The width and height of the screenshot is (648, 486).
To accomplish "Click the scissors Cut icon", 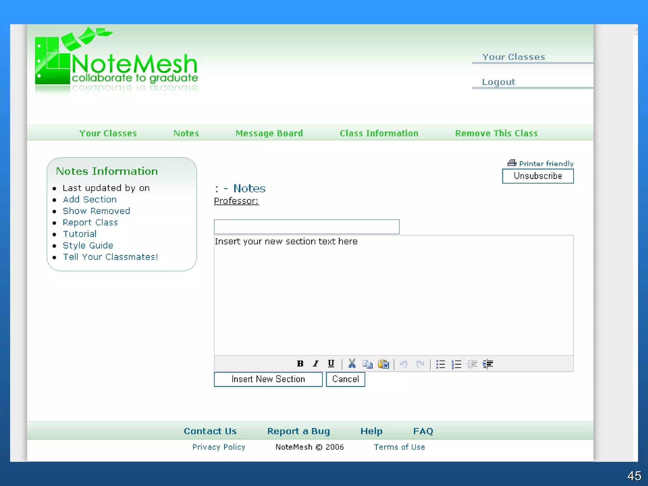I will (352, 364).
